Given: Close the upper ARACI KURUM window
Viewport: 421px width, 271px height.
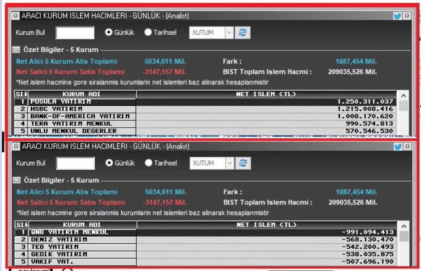Looking at the screenshot, I should [407, 16].
